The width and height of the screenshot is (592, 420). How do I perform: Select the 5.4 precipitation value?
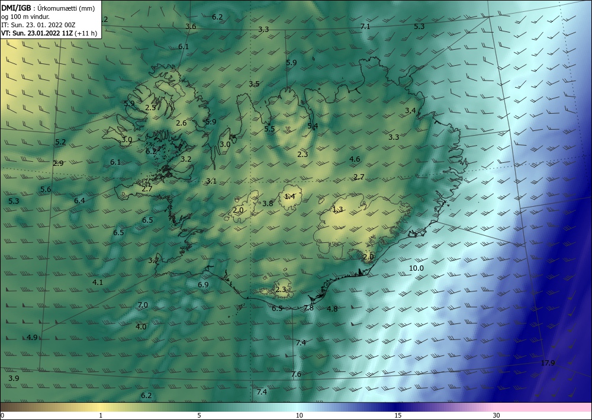[x=313, y=126]
